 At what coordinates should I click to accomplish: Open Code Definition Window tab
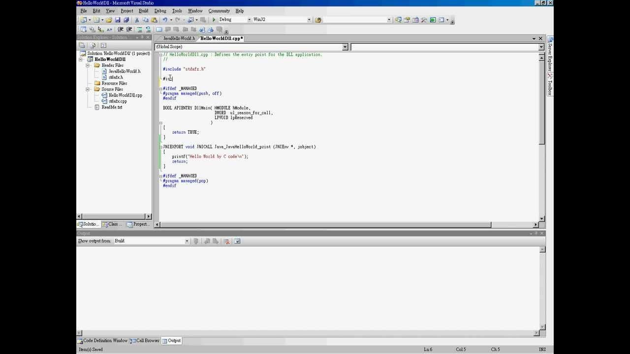[102, 341]
